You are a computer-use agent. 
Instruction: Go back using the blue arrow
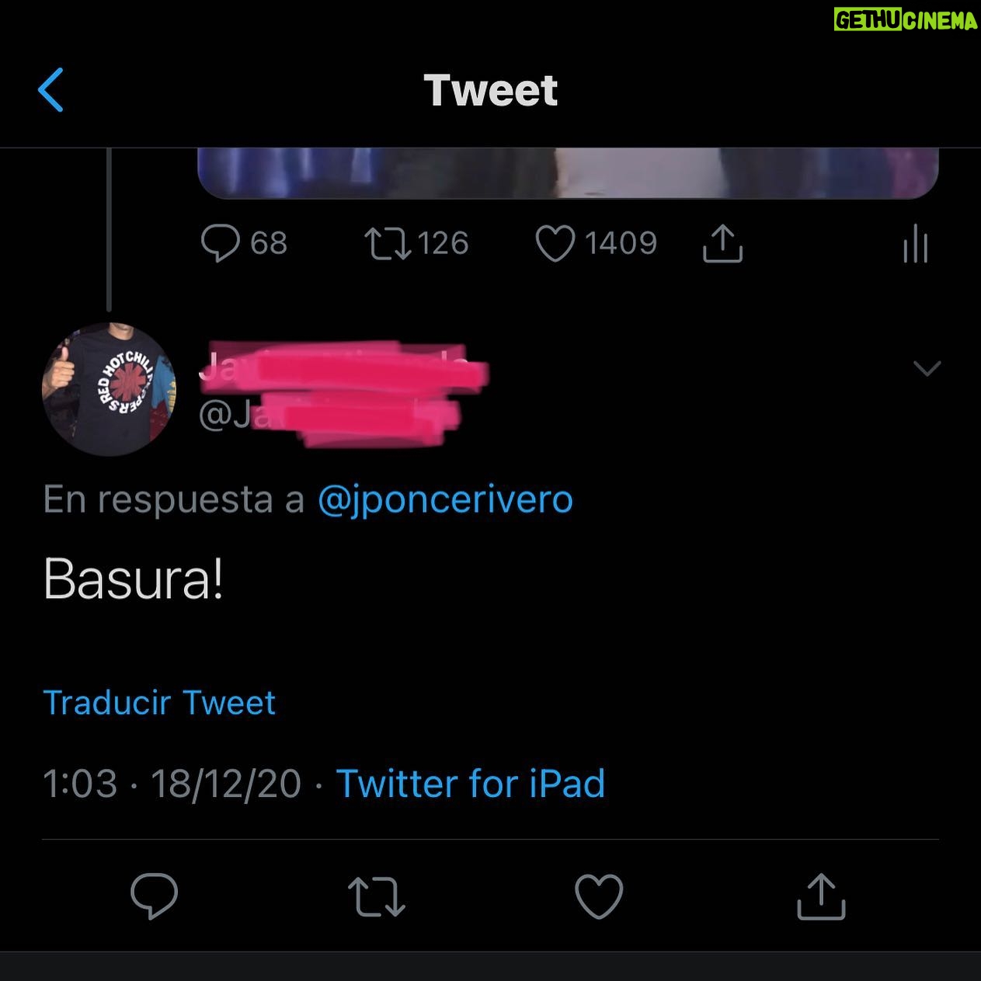click(50, 90)
